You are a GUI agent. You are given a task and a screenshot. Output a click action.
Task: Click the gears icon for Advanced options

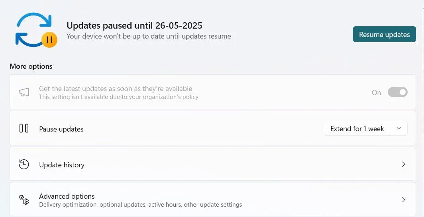click(24, 200)
